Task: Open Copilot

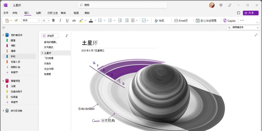Action: click(x=229, y=21)
